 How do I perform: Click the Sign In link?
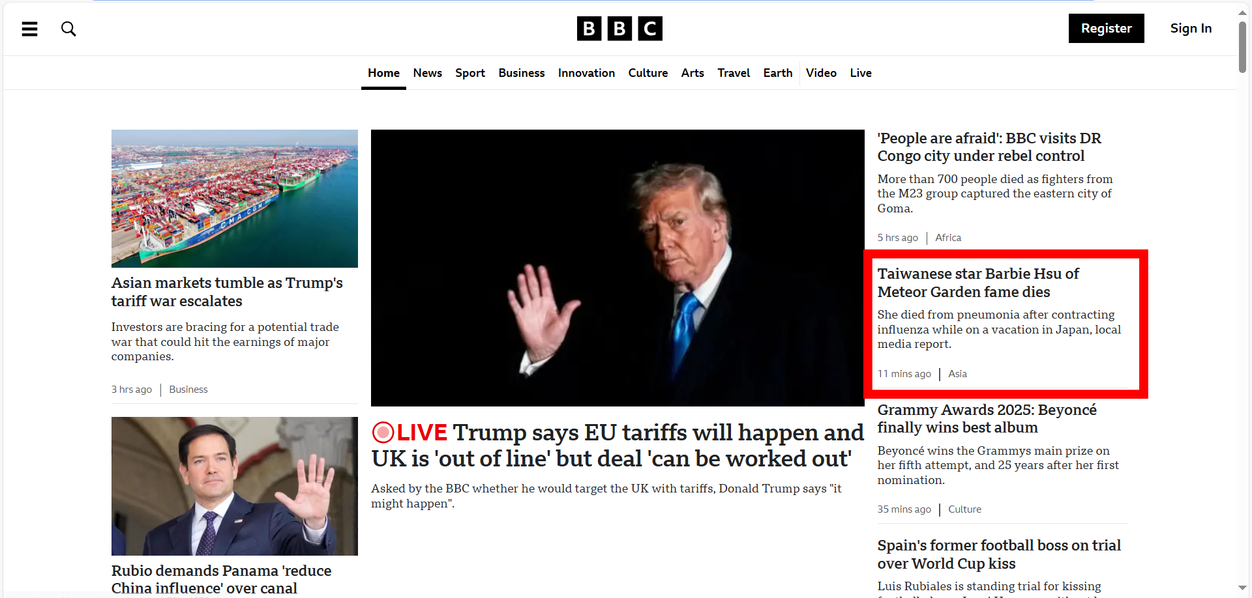1191,29
